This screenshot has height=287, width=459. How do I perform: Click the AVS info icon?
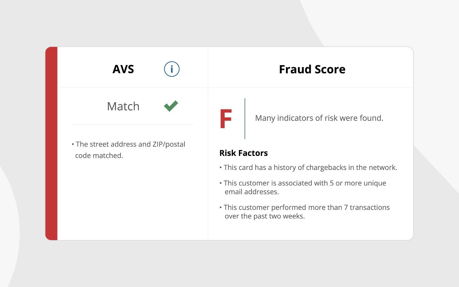172,69
